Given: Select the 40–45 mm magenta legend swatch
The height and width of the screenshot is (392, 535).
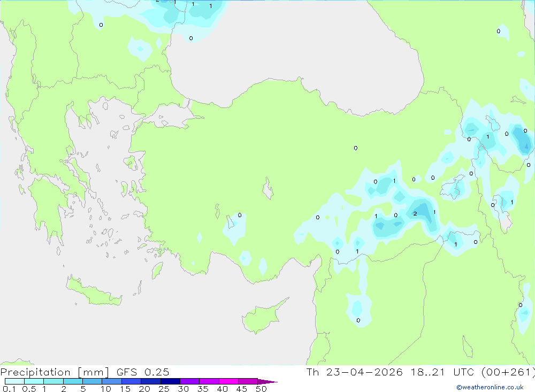Looking at the screenshot, I should pyautogui.click(x=228, y=381).
